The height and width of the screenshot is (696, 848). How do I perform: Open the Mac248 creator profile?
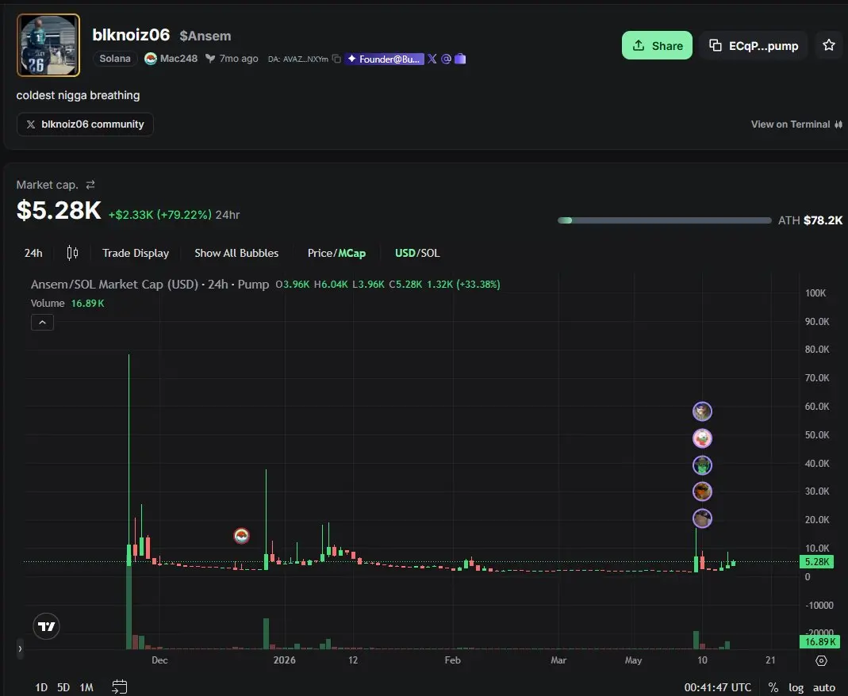pos(171,59)
